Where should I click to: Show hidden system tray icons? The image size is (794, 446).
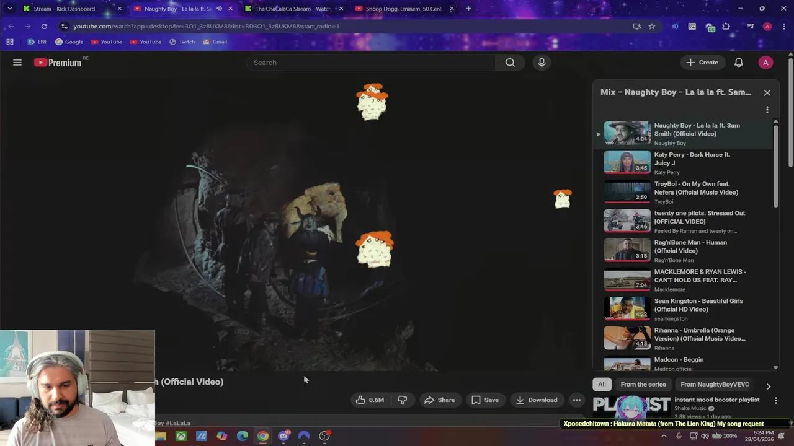(664, 436)
